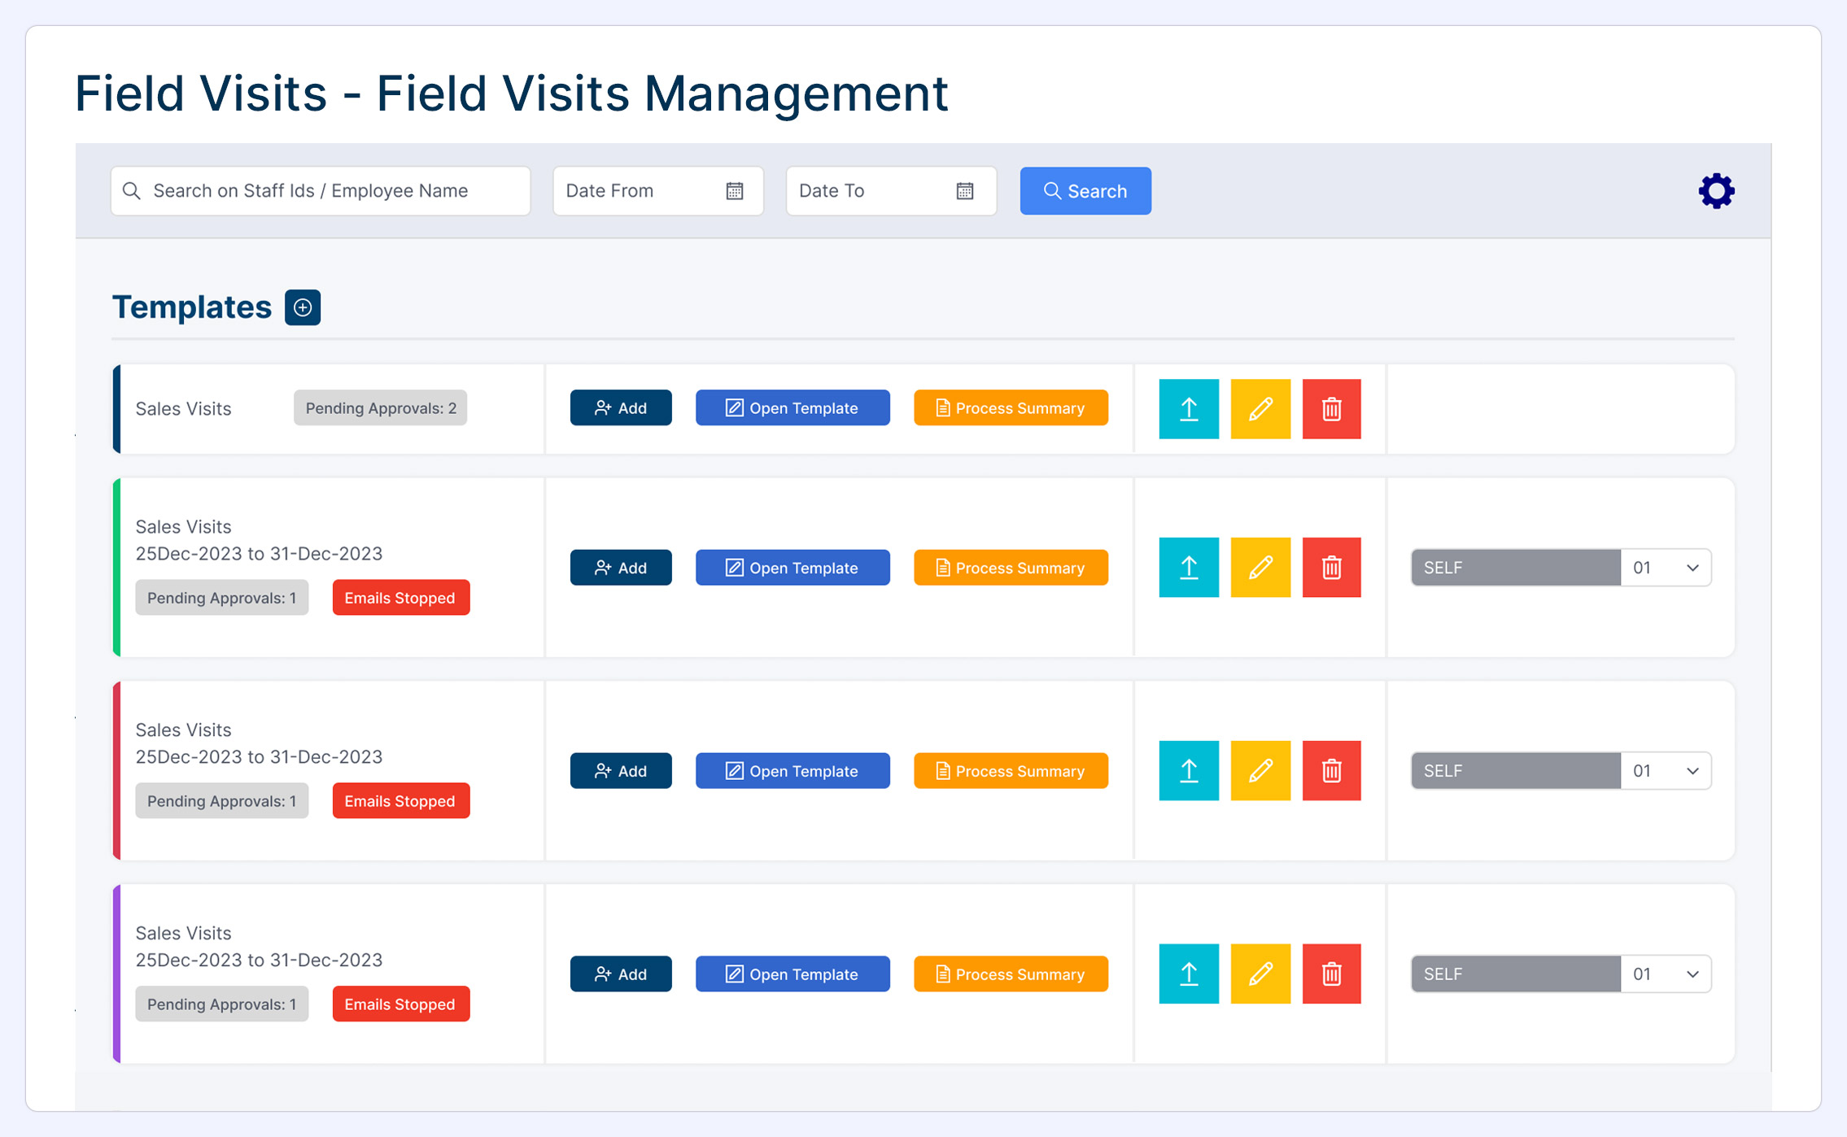1847x1137 pixels.
Task: Click Pending Approvals: 2 badge
Action: pos(380,408)
